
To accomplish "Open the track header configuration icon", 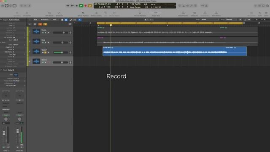I will [x=70, y=24].
